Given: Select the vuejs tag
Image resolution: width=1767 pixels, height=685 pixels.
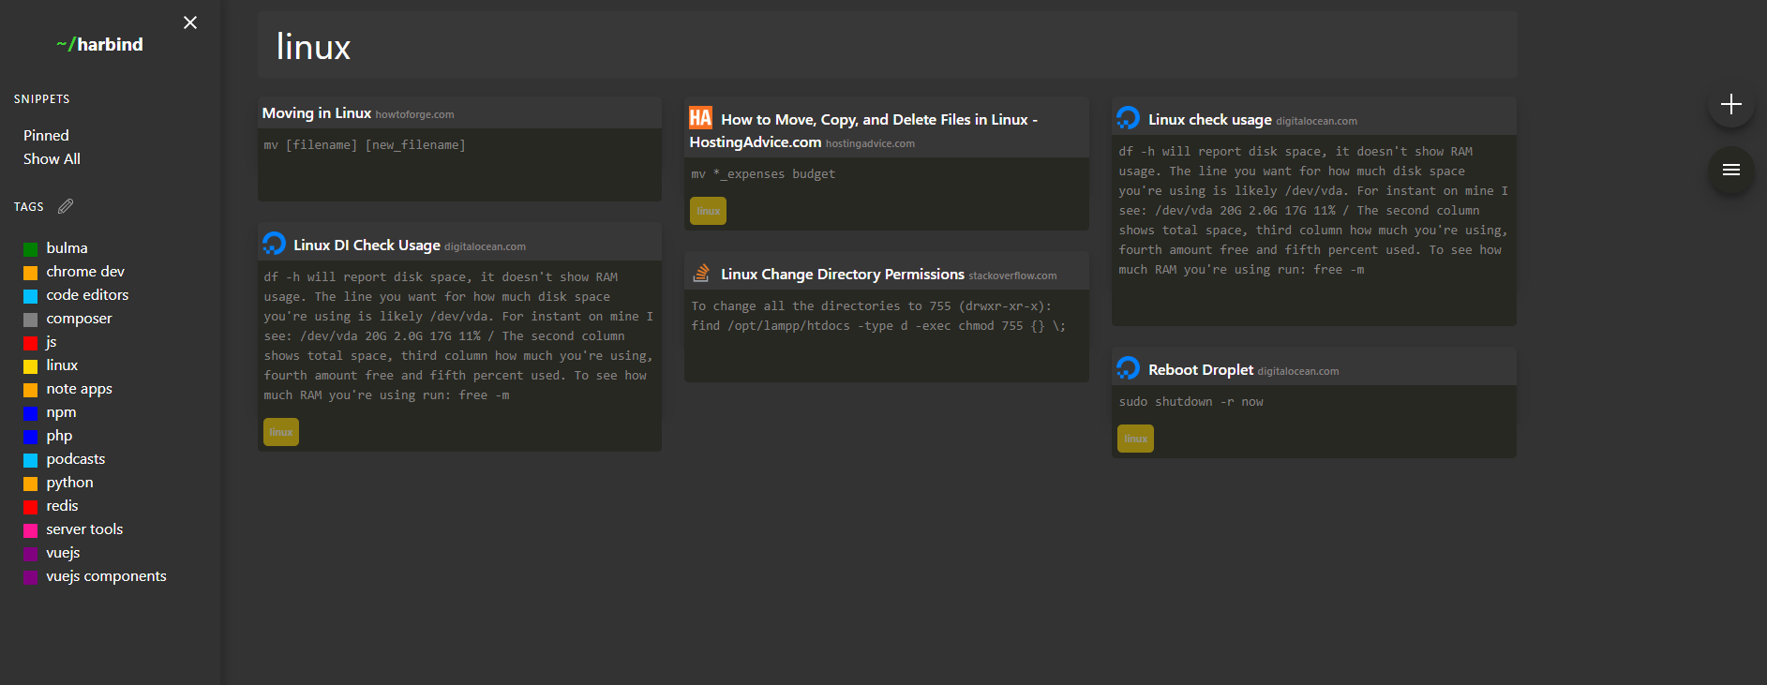Looking at the screenshot, I should pyautogui.click(x=63, y=553).
